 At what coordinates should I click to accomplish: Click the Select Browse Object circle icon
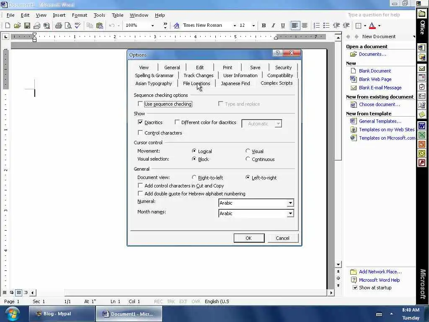tap(338, 278)
